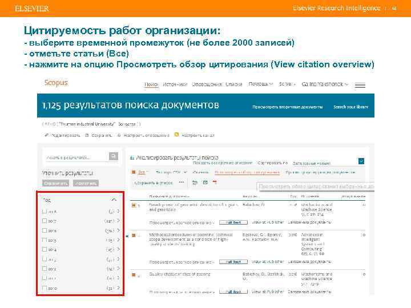Screen dimensions: 411x308
Task: Click the Analyze search results chart icon
Action: (132, 157)
